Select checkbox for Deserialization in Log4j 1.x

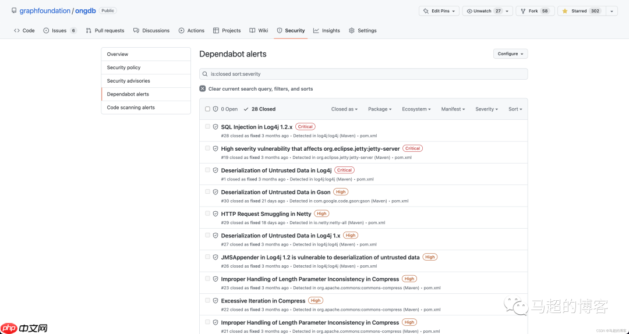coord(207,235)
